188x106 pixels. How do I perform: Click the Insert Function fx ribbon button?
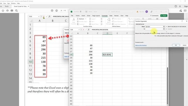coord(73,21)
